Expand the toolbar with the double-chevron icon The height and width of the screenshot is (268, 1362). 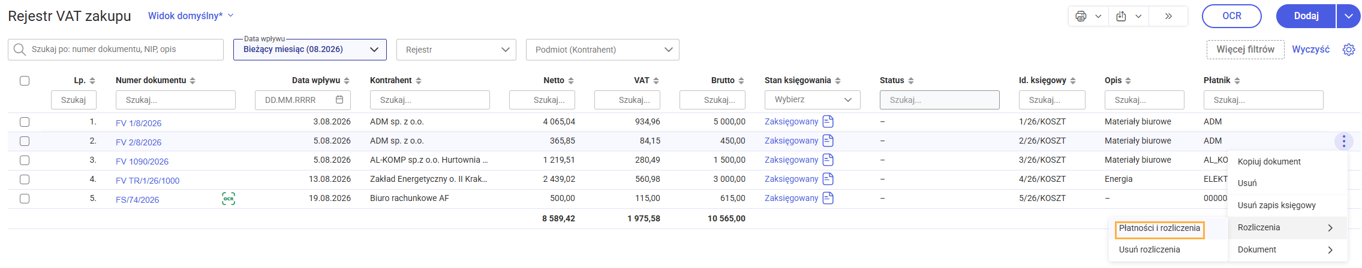[1168, 16]
